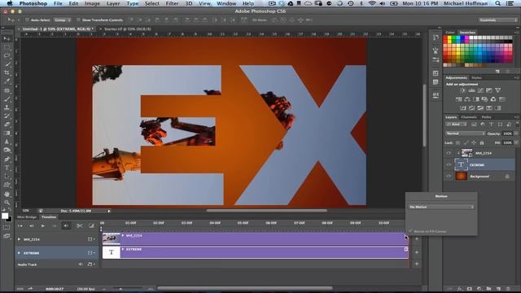
Task: Open Audio Track music note dropdown
Action: pyautogui.click(x=90, y=264)
